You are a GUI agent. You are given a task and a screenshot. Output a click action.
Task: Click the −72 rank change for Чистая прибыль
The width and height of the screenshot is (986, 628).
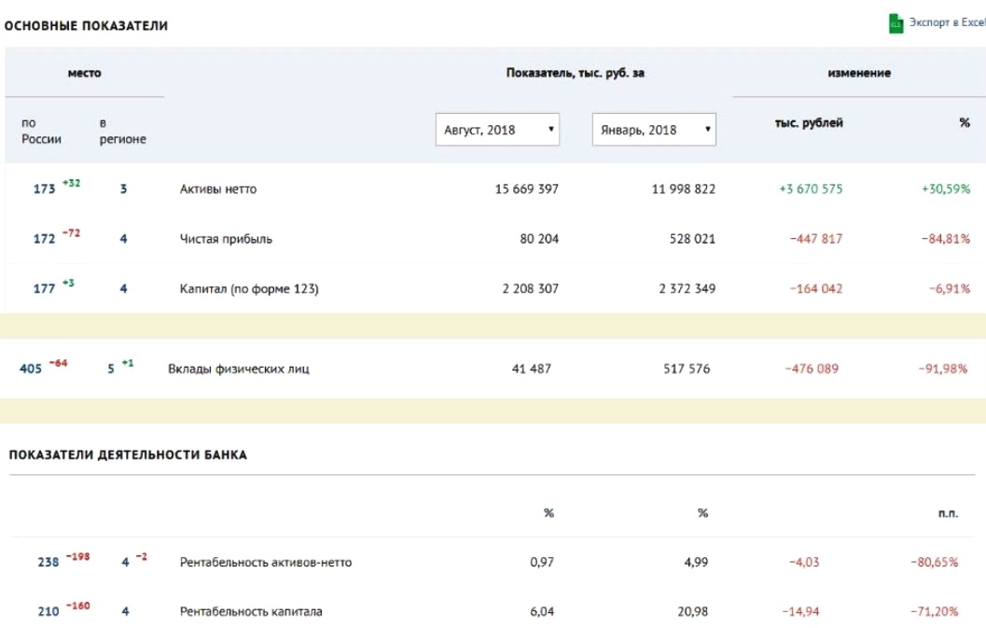[x=71, y=233]
